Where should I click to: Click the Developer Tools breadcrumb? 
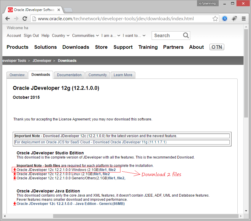pos(14,61)
